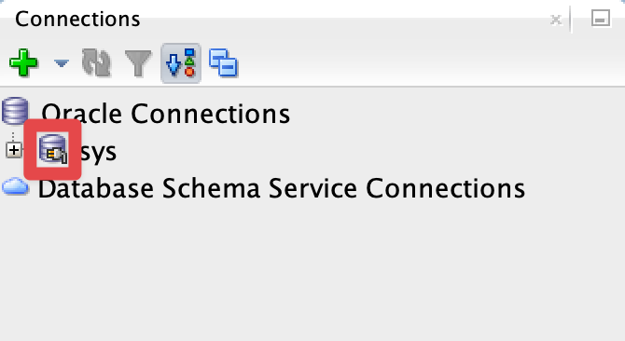The width and height of the screenshot is (625, 341).
Task: Minimize the Connections panel
Action: click(x=601, y=19)
